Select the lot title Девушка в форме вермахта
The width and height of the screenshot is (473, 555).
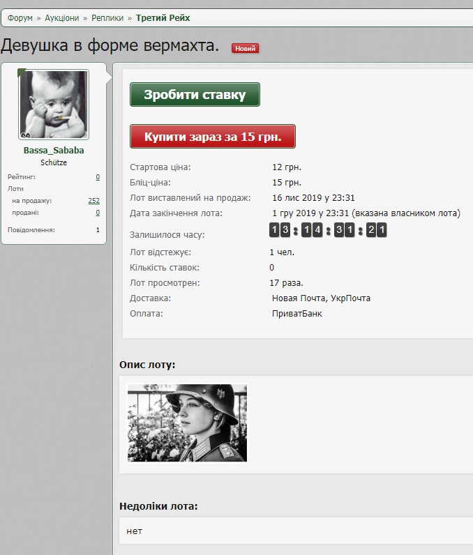click(110, 45)
